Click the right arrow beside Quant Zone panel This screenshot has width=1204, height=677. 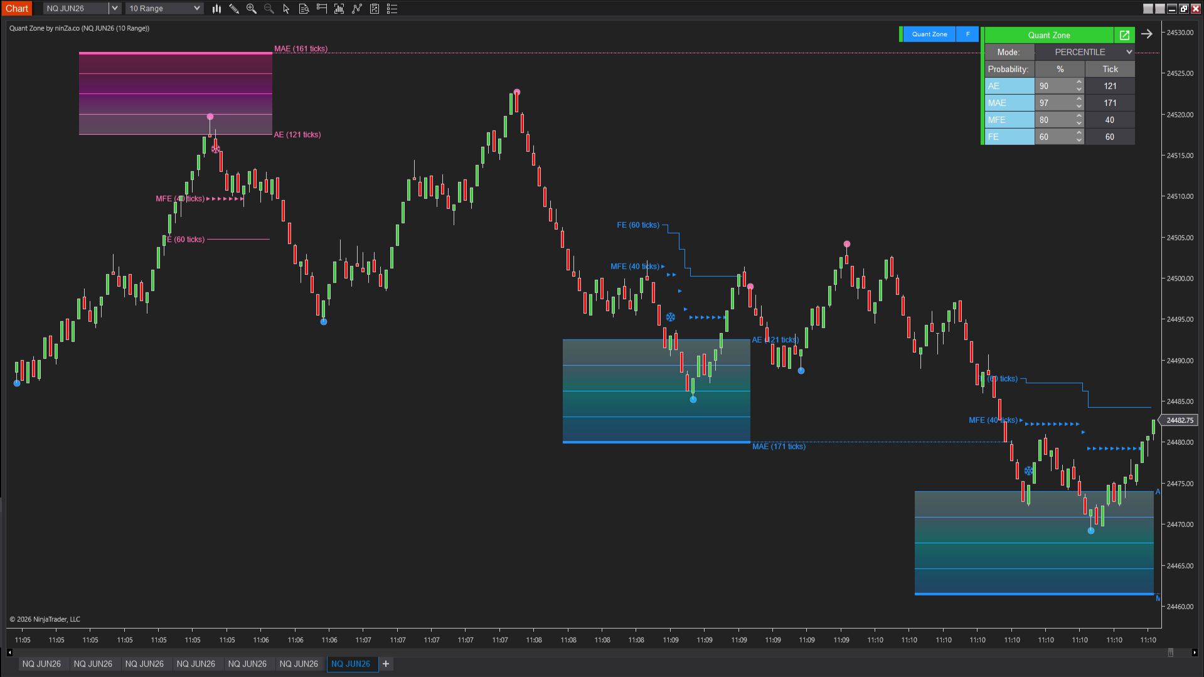[x=1147, y=35]
